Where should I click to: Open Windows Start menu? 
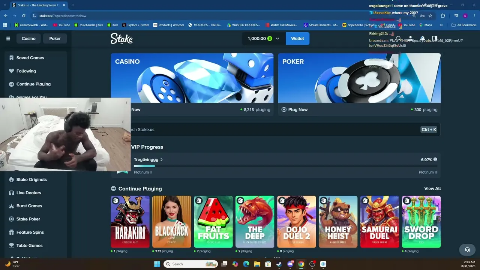157,264
